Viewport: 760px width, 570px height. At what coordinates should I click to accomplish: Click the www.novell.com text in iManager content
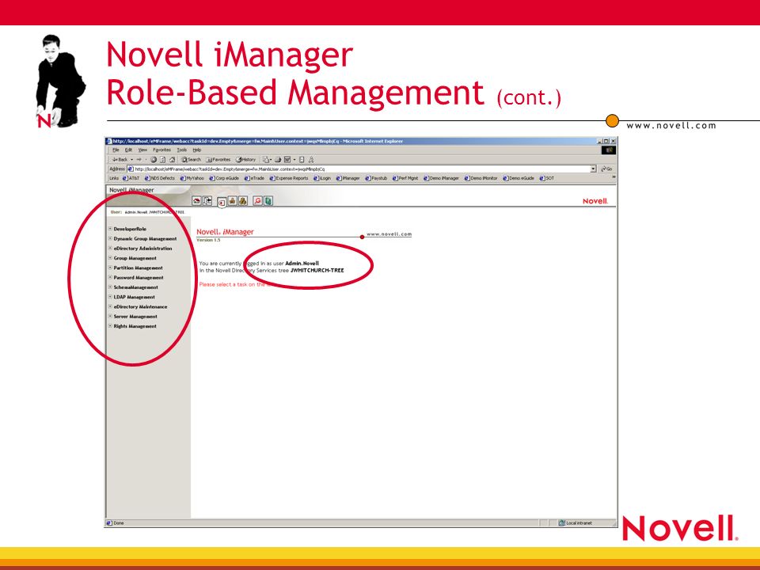click(389, 234)
